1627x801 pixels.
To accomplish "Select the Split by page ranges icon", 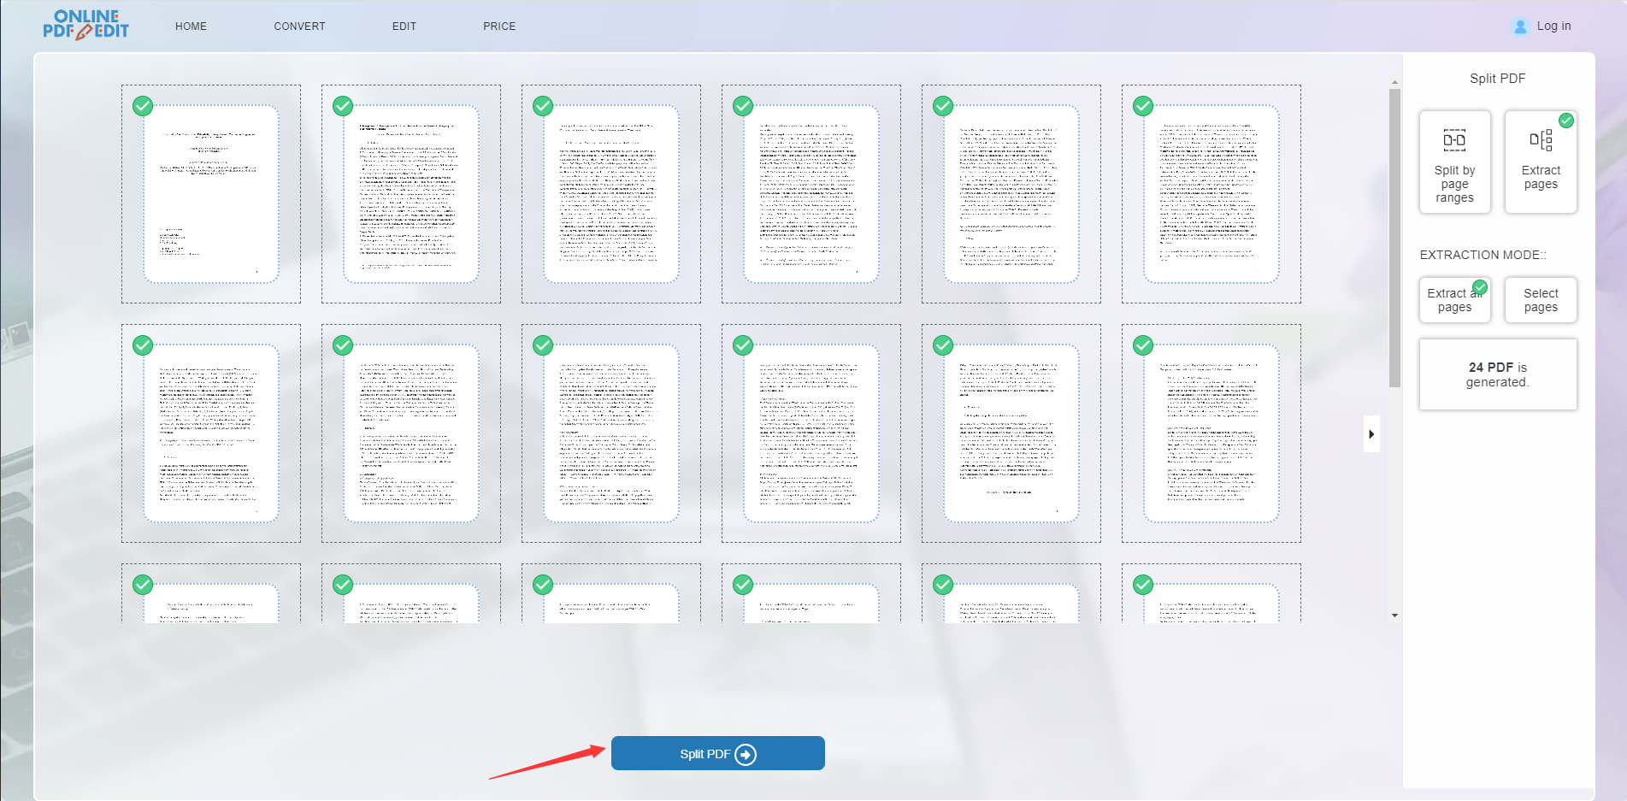I will (x=1454, y=140).
